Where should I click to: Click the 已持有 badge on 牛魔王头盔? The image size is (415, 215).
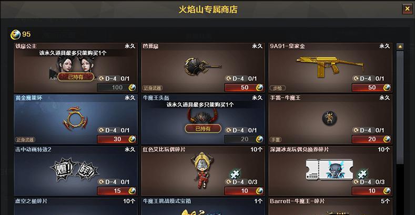(203, 128)
